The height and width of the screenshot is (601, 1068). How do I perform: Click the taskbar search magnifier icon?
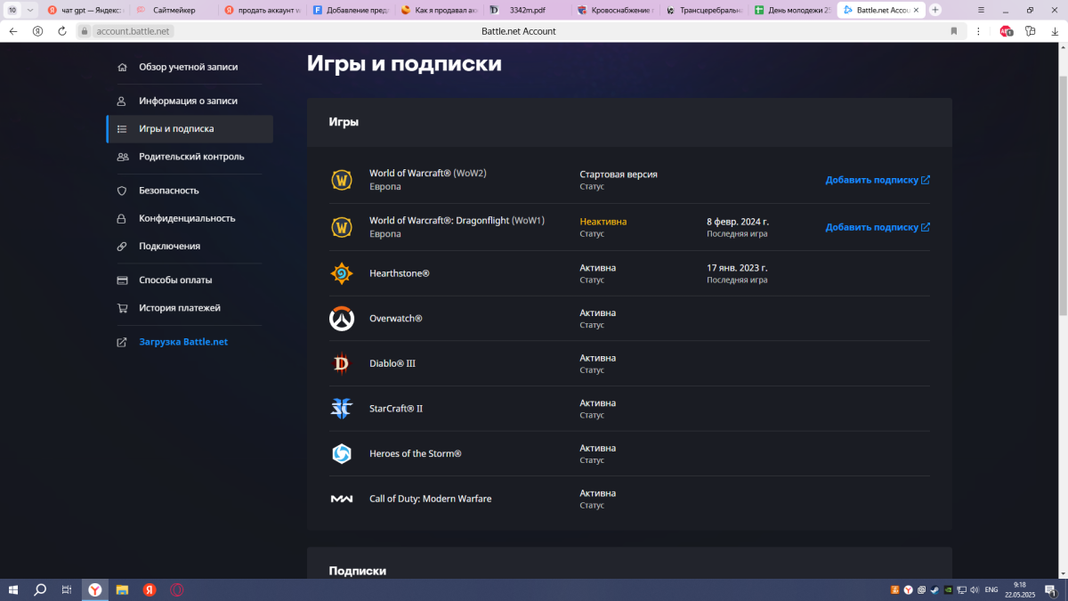pyautogui.click(x=40, y=589)
